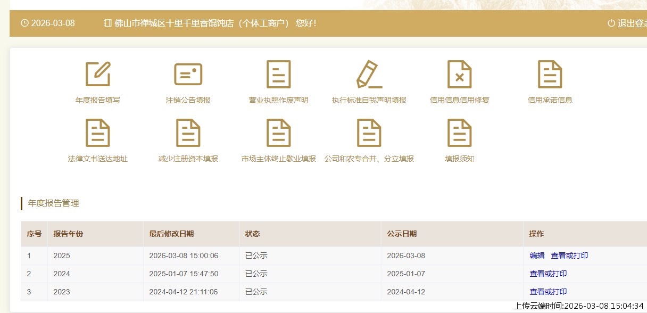647x313 pixels.
Task: Open the 年度报告填写 icon
Action: tap(98, 74)
